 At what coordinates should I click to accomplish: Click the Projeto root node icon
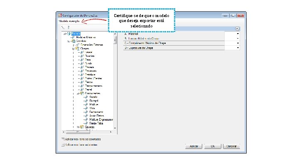(x=69, y=34)
